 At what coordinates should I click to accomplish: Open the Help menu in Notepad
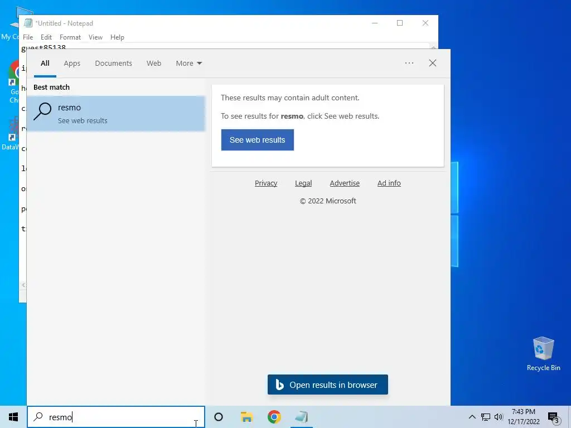(117, 37)
